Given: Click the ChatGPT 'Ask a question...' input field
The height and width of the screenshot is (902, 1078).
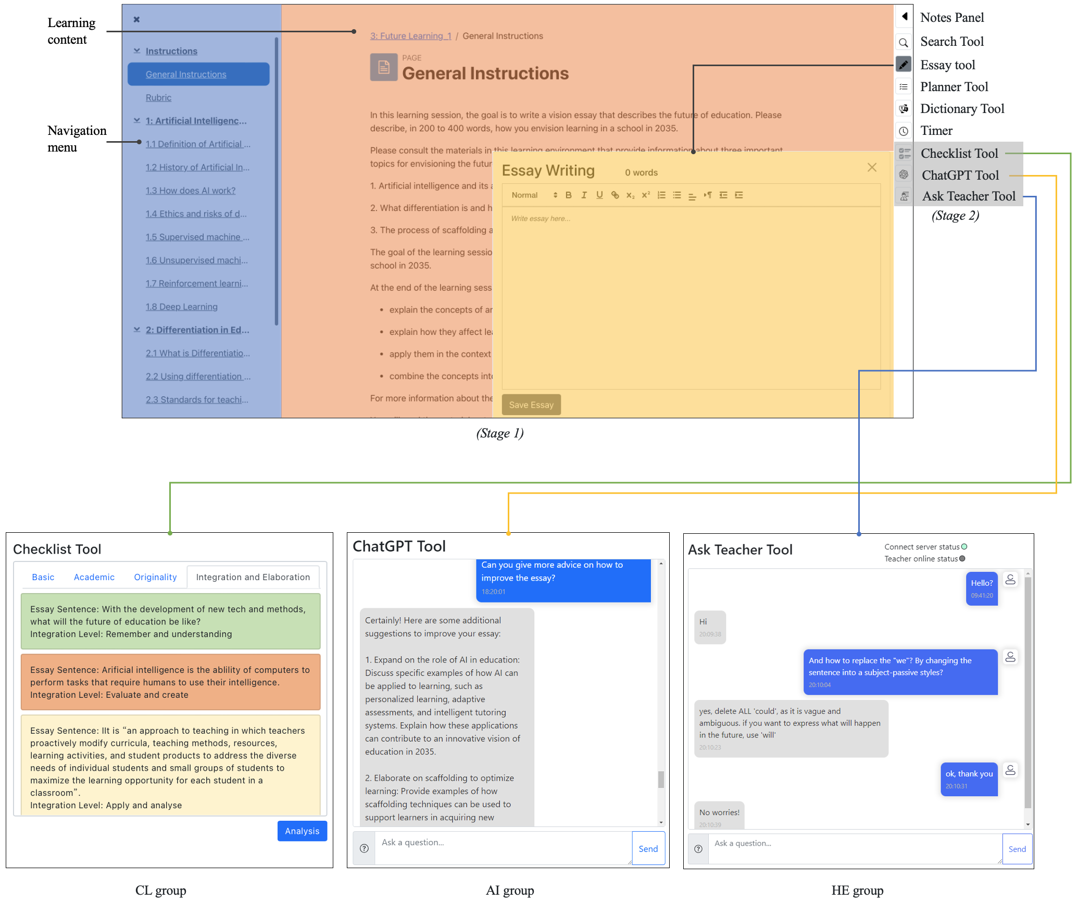Looking at the screenshot, I should coord(503,848).
